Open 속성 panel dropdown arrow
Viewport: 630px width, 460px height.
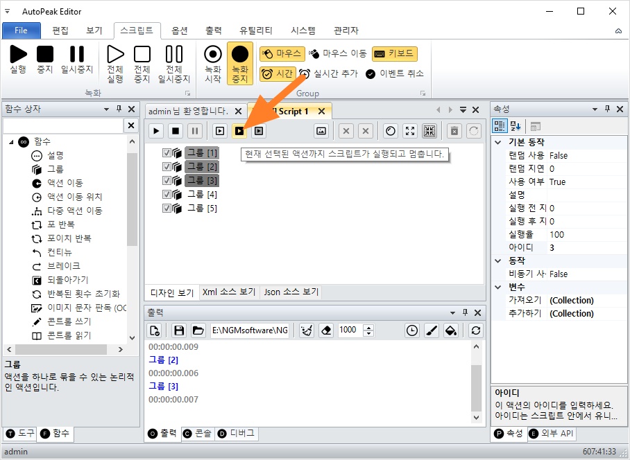(595, 109)
